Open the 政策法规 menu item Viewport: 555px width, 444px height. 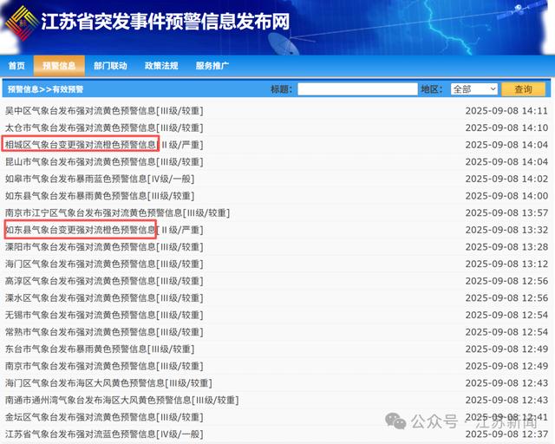tap(161, 66)
